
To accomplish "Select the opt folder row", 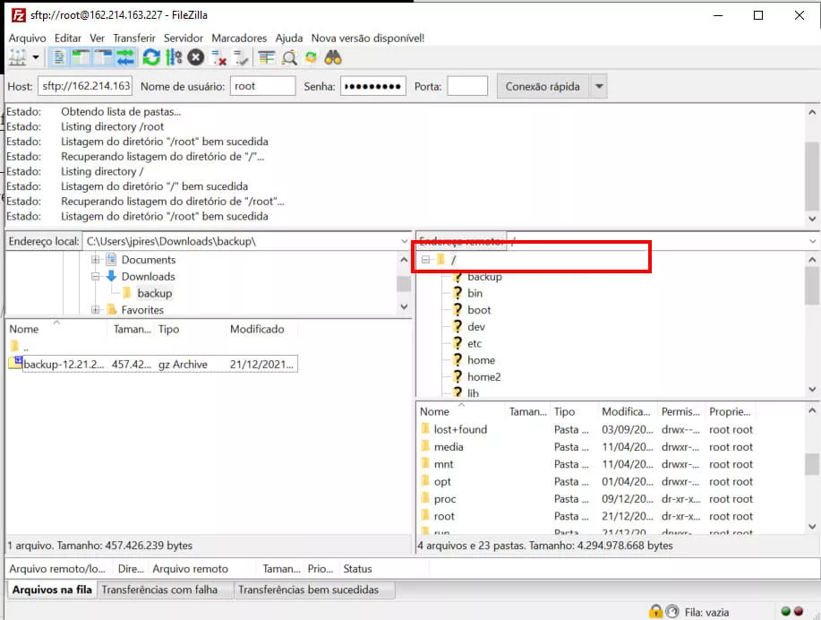I will pyautogui.click(x=586, y=481).
